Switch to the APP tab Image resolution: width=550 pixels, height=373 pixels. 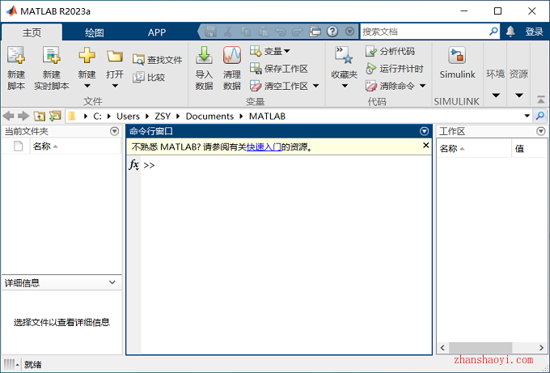(157, 32)
